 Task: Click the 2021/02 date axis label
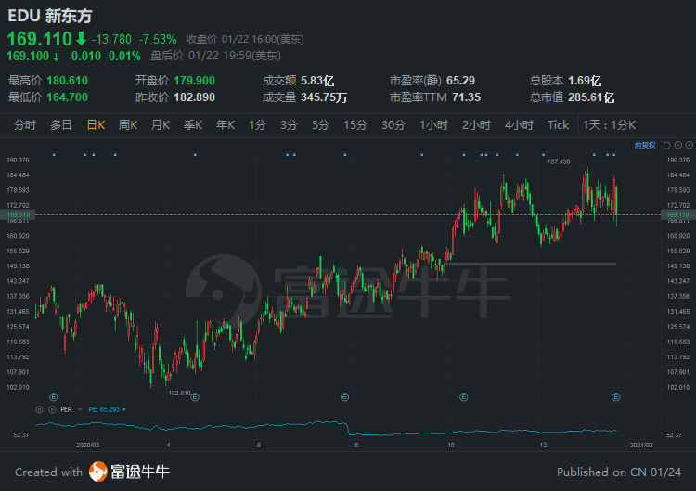pyautogui.click(x=641, y=445)
